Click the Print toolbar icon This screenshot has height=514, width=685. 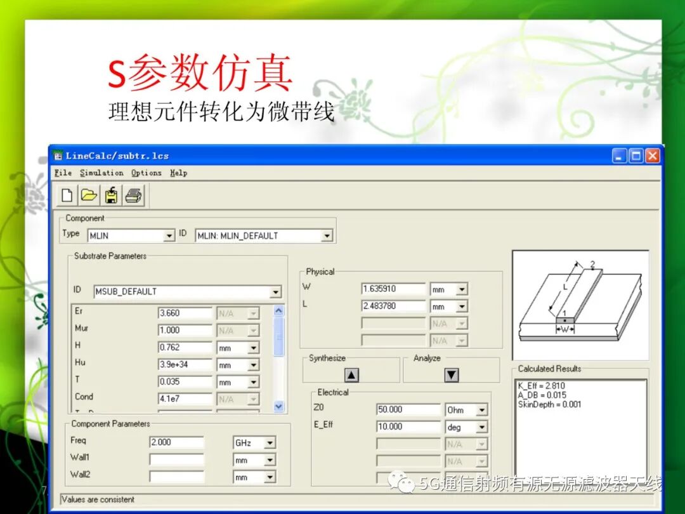point(133,195)
